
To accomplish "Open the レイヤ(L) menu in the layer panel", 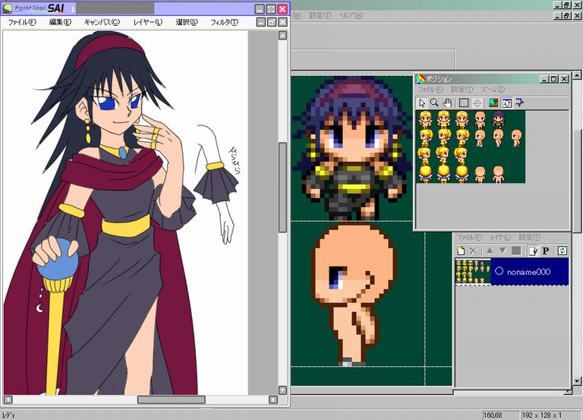I will pos(500,237).
